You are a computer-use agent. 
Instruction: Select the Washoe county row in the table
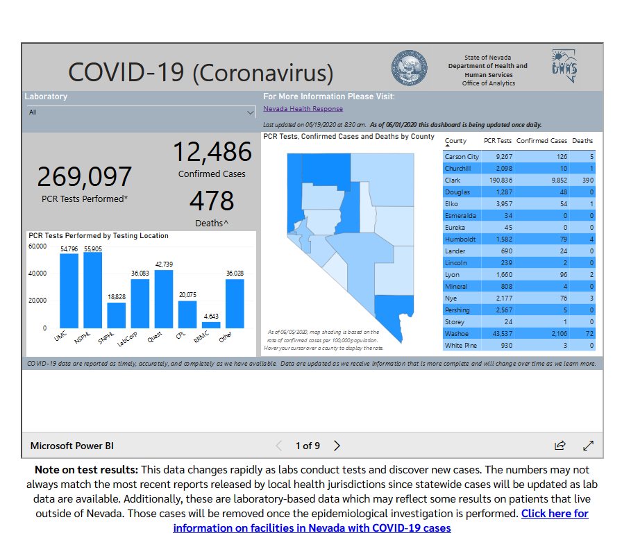519,334
